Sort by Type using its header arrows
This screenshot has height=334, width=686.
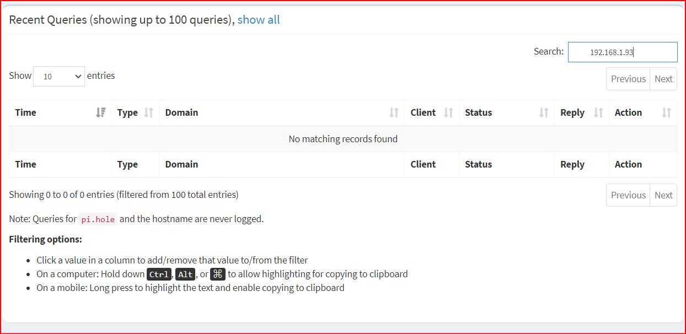click(x=148, y=112)
